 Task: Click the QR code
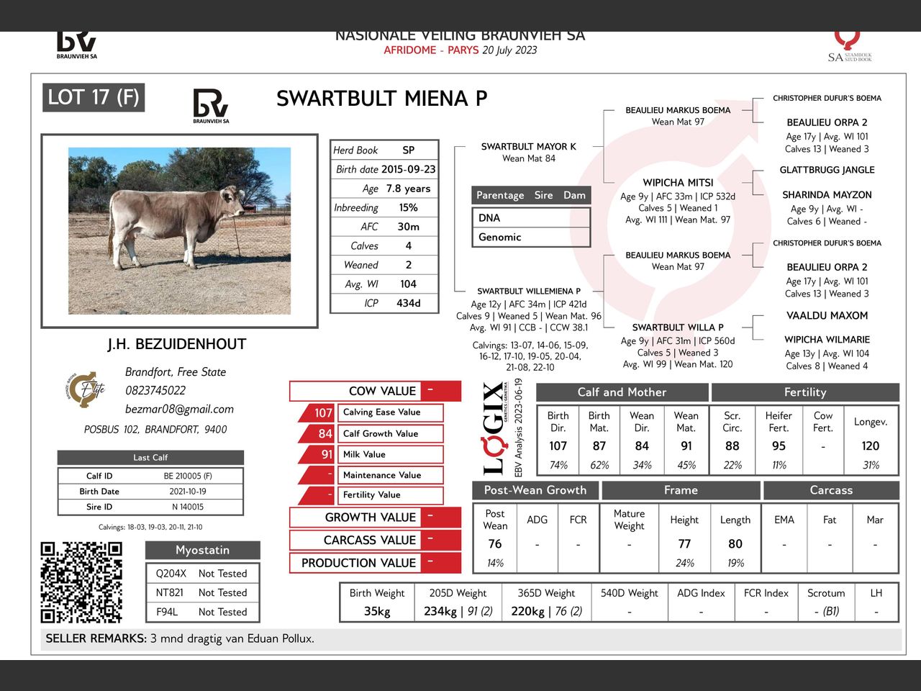pos(81,582)
